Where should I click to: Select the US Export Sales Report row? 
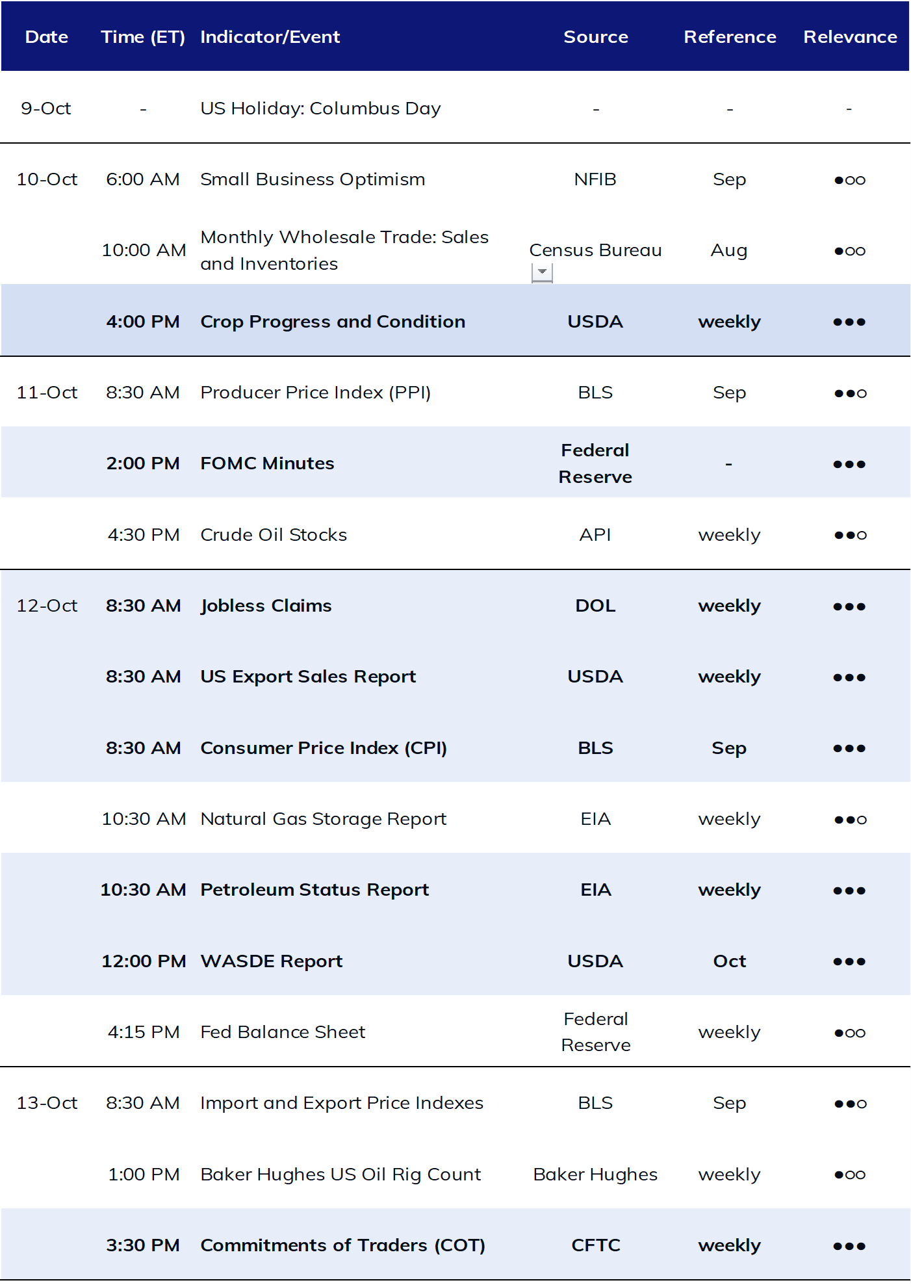coord(455,677)
